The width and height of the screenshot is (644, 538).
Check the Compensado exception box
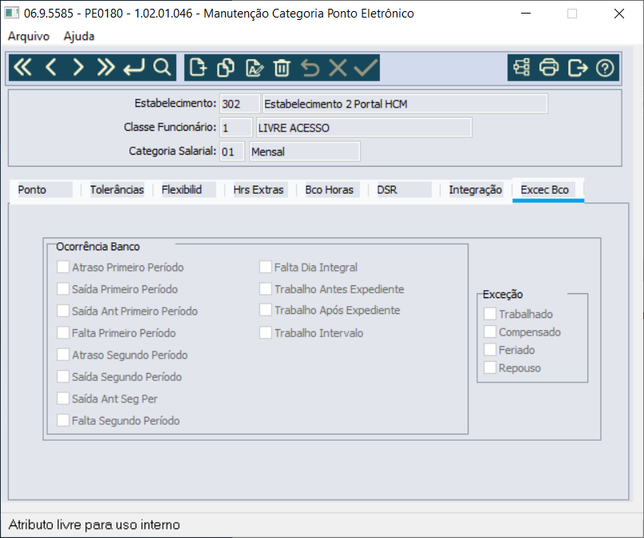coord(490,332)
